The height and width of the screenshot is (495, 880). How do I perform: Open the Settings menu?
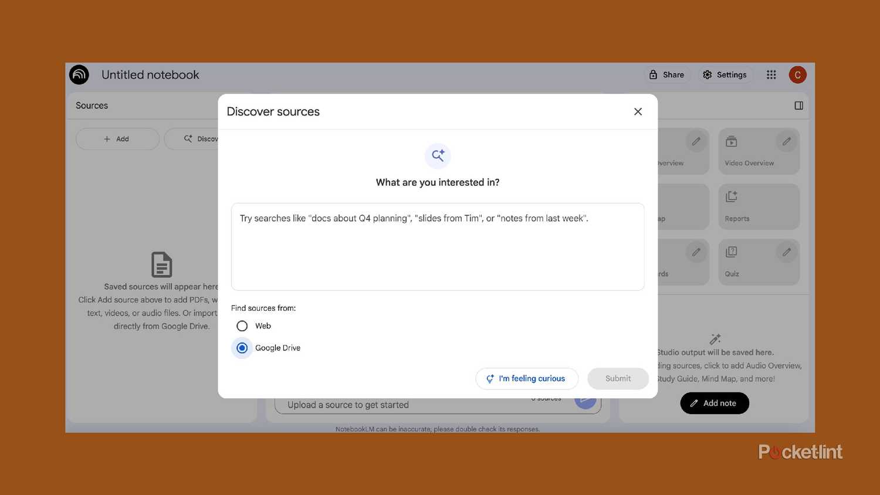[x=725, y=74]
